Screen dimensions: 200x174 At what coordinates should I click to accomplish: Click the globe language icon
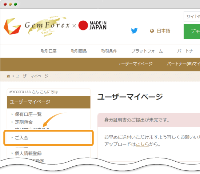point(152,31)
